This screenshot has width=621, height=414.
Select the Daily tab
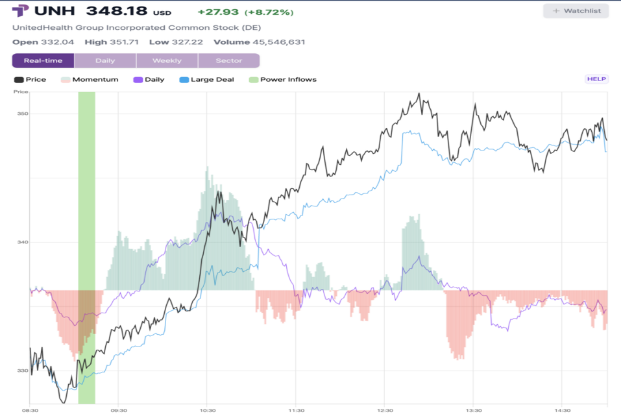tap(105, 60)
